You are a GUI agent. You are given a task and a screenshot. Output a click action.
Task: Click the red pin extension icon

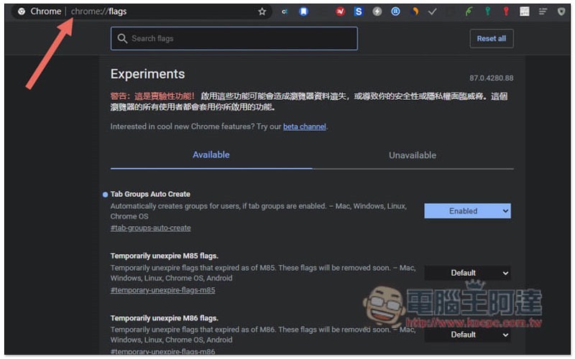[x=507, y=11]
